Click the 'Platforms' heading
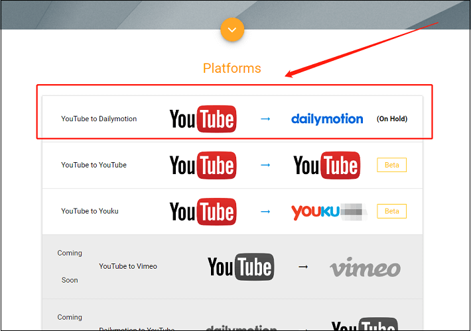Viewport: 471px width, 331px height. [x=232, y=68]
